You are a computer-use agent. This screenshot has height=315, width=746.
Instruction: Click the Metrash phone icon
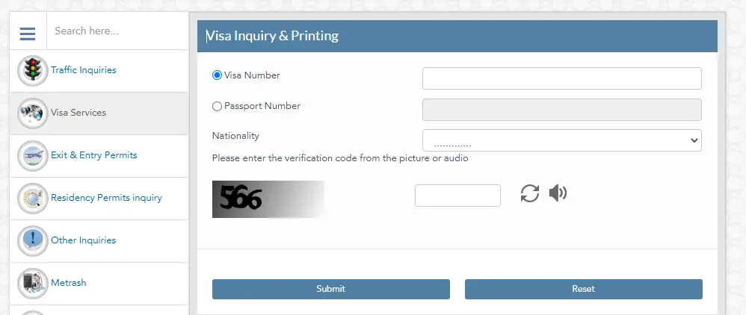pyautogui.click(x=33, y=283)
